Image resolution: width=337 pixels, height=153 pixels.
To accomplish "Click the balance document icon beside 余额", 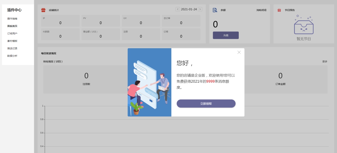I will click(x=215, y=10).
